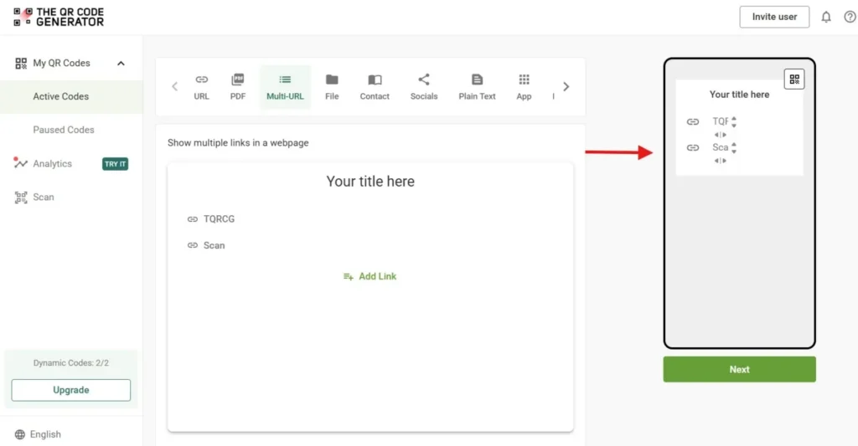
Task: Select the URL QR code type
Action: tap(201, 87)
